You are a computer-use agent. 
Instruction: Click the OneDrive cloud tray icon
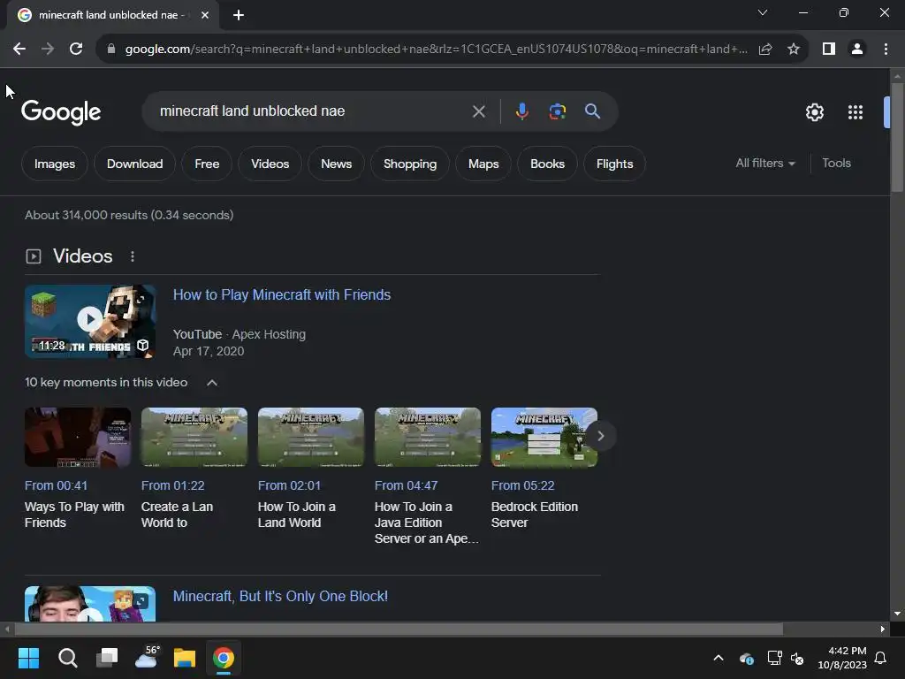point(746,658)
